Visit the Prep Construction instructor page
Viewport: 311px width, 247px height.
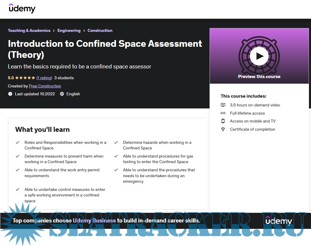45,86
